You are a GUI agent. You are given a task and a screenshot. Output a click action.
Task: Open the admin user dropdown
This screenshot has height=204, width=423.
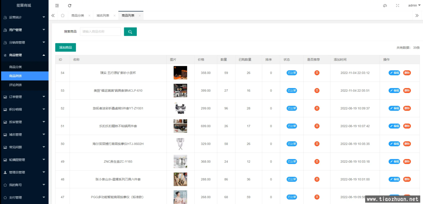click(414, 6)
